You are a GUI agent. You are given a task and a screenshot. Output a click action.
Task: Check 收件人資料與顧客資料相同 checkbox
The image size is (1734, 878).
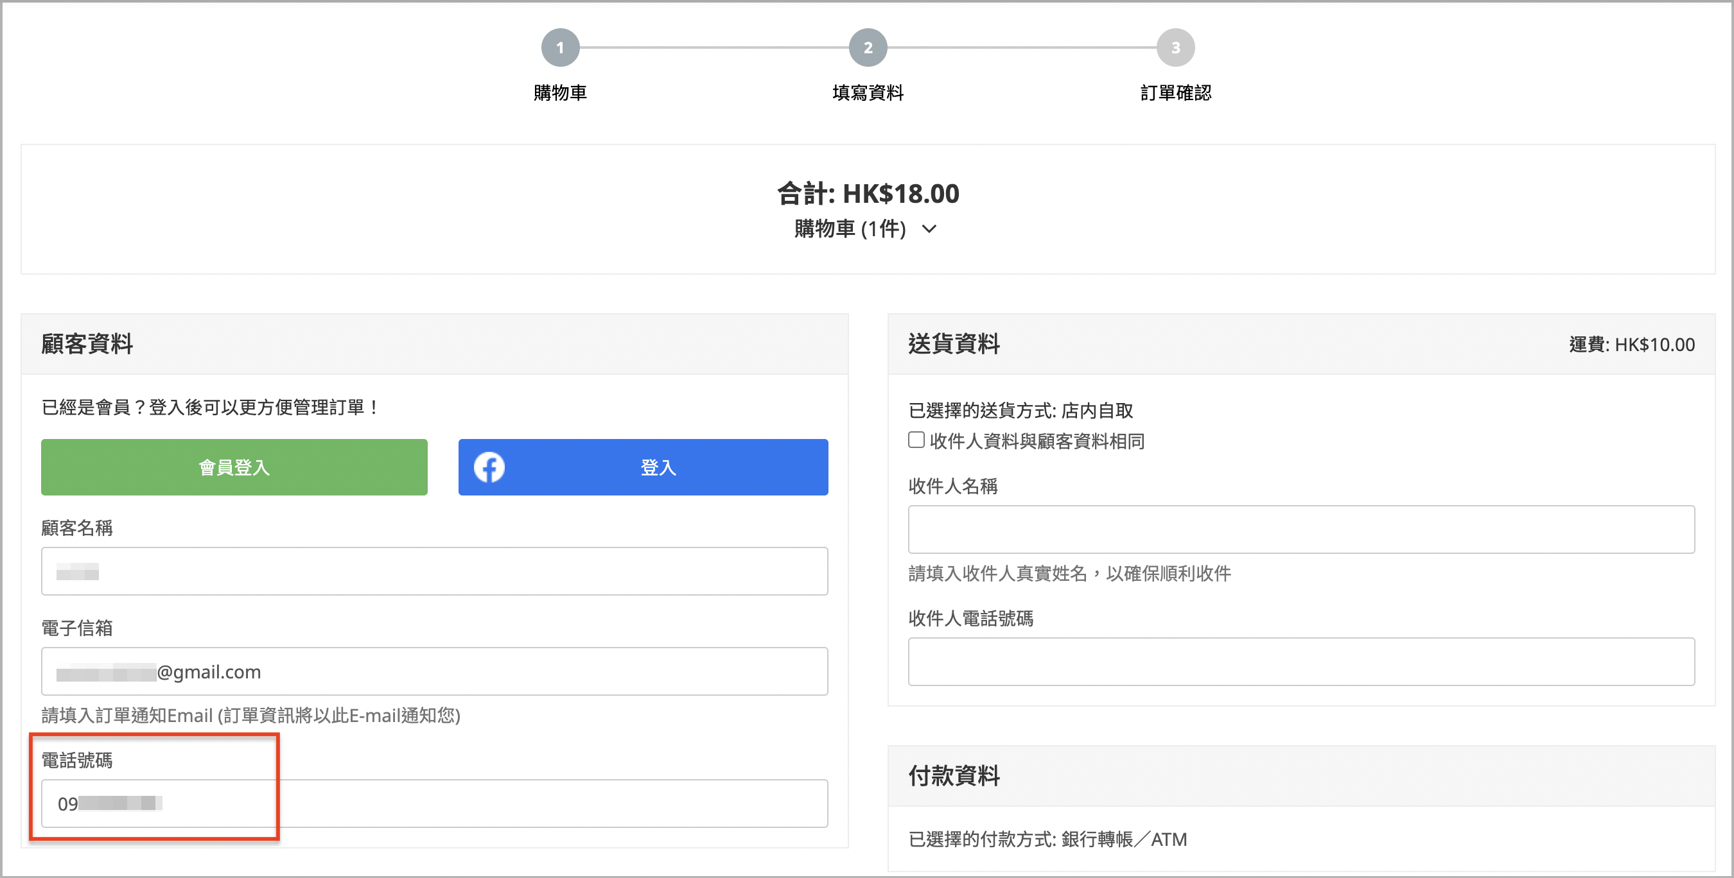pyautogui.click(x=916, y=440)
